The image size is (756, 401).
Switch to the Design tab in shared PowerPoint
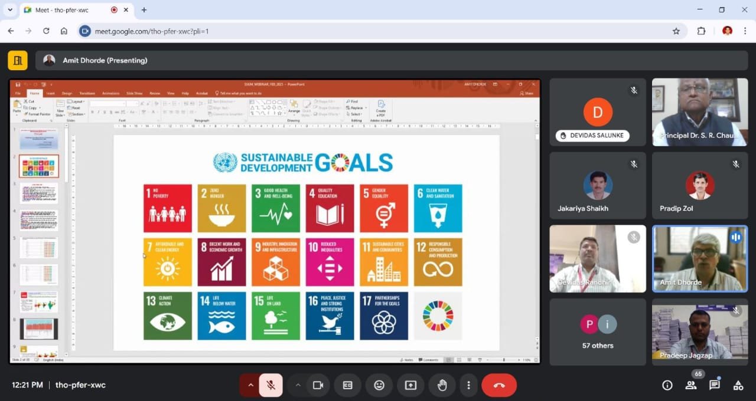tap(67, 93)
